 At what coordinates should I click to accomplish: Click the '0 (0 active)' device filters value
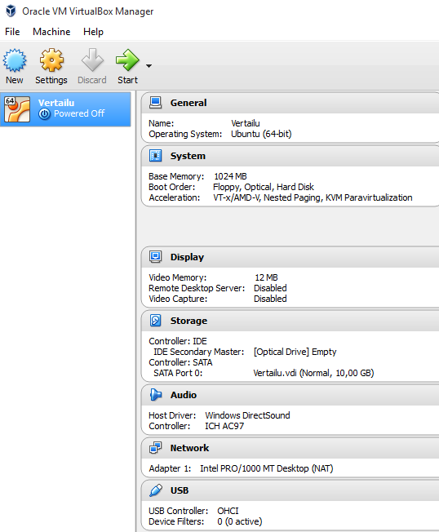(240, 521)
